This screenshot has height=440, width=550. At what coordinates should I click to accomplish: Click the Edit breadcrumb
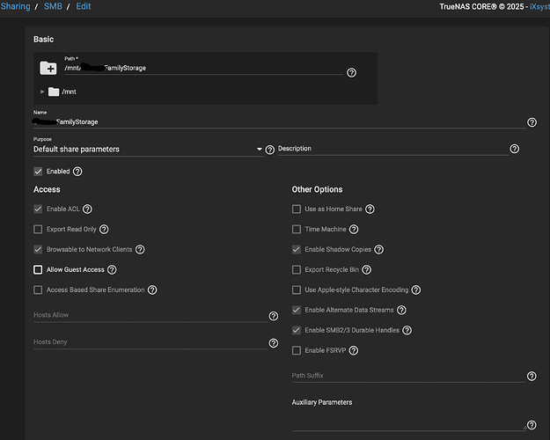coord(84,7)
